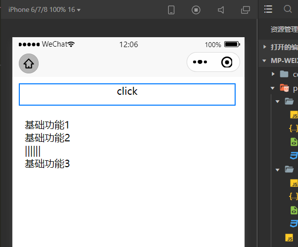Image resolution: width=298 pixels, height=247 pixels.
Task: Click the circular stop icon in simulator toolbar
Action: (196, 9)
